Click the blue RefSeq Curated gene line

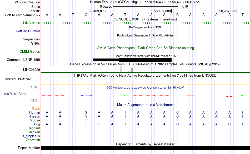145,31
